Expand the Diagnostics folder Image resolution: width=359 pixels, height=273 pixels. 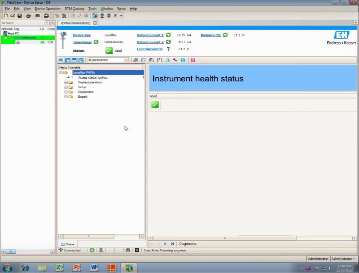click(x=66, y=92)
